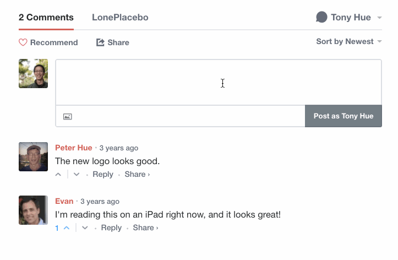
Task: Click the image upload icon in comment box
Action: coord(68,117)
